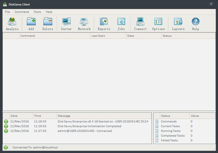Click the 11:27:03 time entry
218x153 pixels.
pos(40,131)
